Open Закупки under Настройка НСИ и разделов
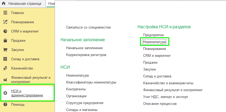This screenshot has width=226, height=112. click(x=150, y=69)
